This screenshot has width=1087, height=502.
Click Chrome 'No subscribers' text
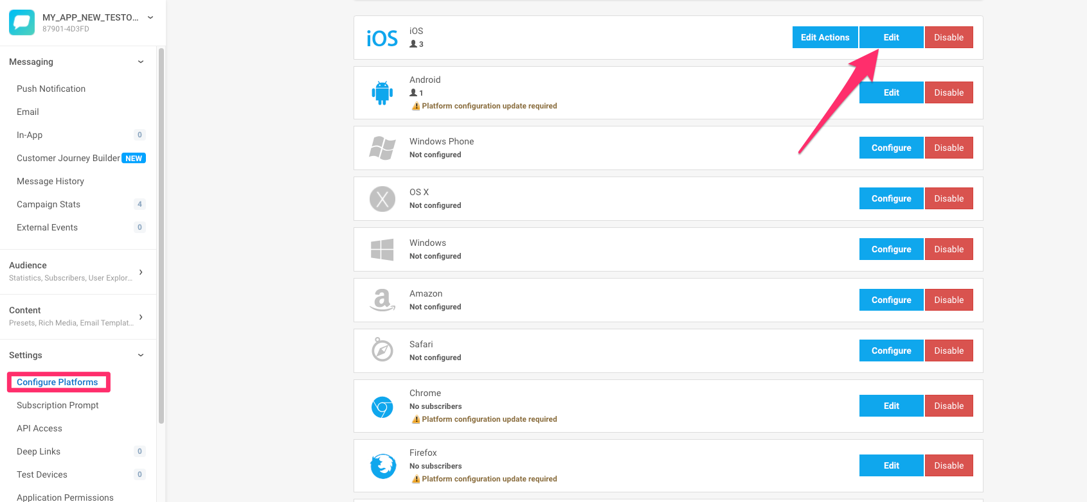pyautogui.click(x=435, y=406)
